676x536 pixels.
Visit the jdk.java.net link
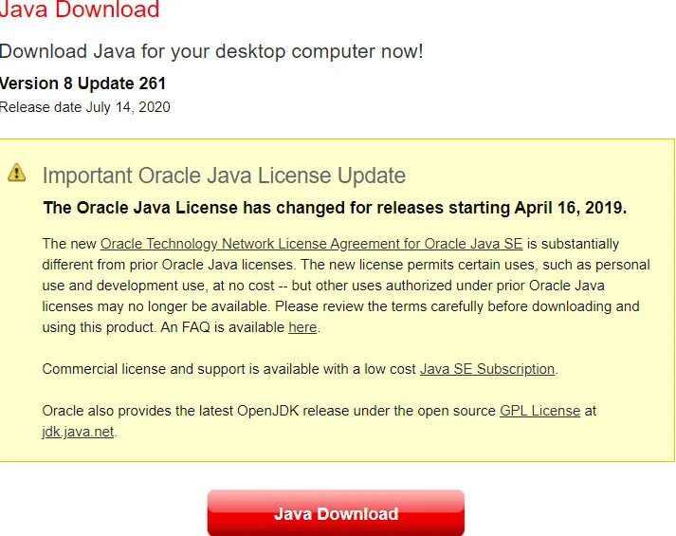coord(78,432)
